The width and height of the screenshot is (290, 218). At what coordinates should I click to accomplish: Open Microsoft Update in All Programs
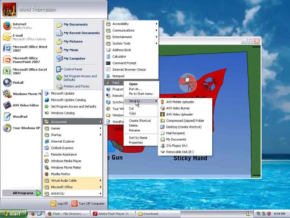click(x=73, y=93)
